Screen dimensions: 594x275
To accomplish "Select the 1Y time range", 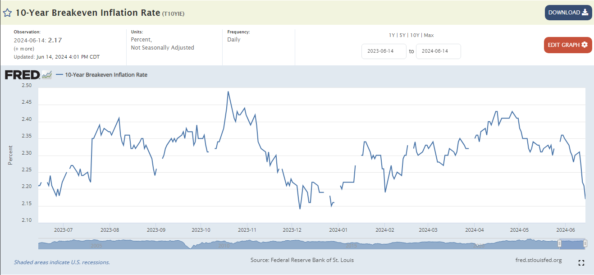I will click(392, 35).
